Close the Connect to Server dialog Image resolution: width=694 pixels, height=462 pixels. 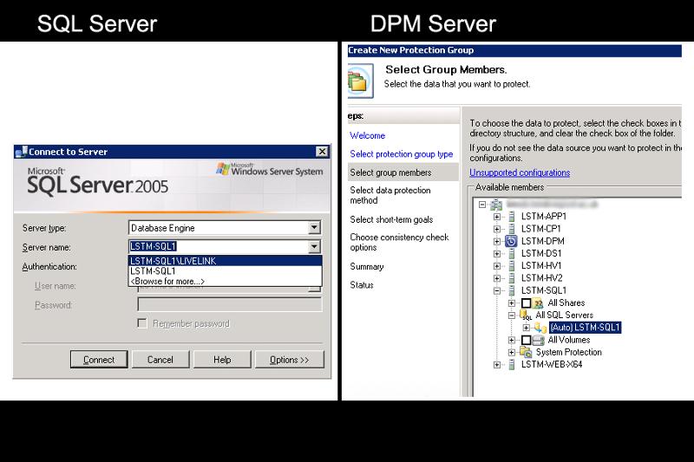coord(322,152)
